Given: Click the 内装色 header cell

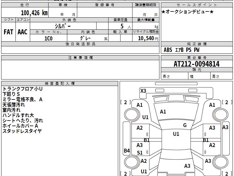Looking at the screenshot, I should click(x=88, y=32).
